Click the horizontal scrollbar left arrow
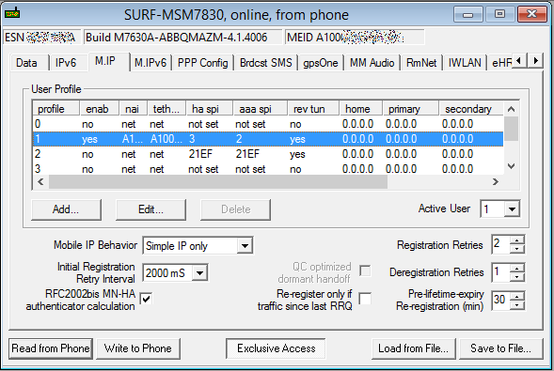The width and height of the screenshot is (554, 371). [40, 181]
